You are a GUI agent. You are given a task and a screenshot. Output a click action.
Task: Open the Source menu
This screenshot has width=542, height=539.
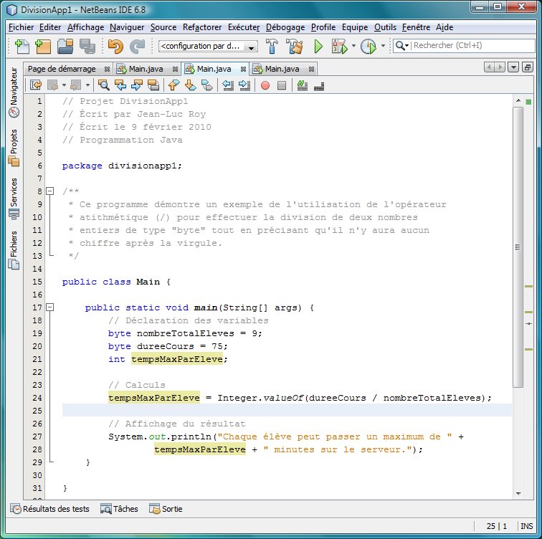(x=163, y=27)
